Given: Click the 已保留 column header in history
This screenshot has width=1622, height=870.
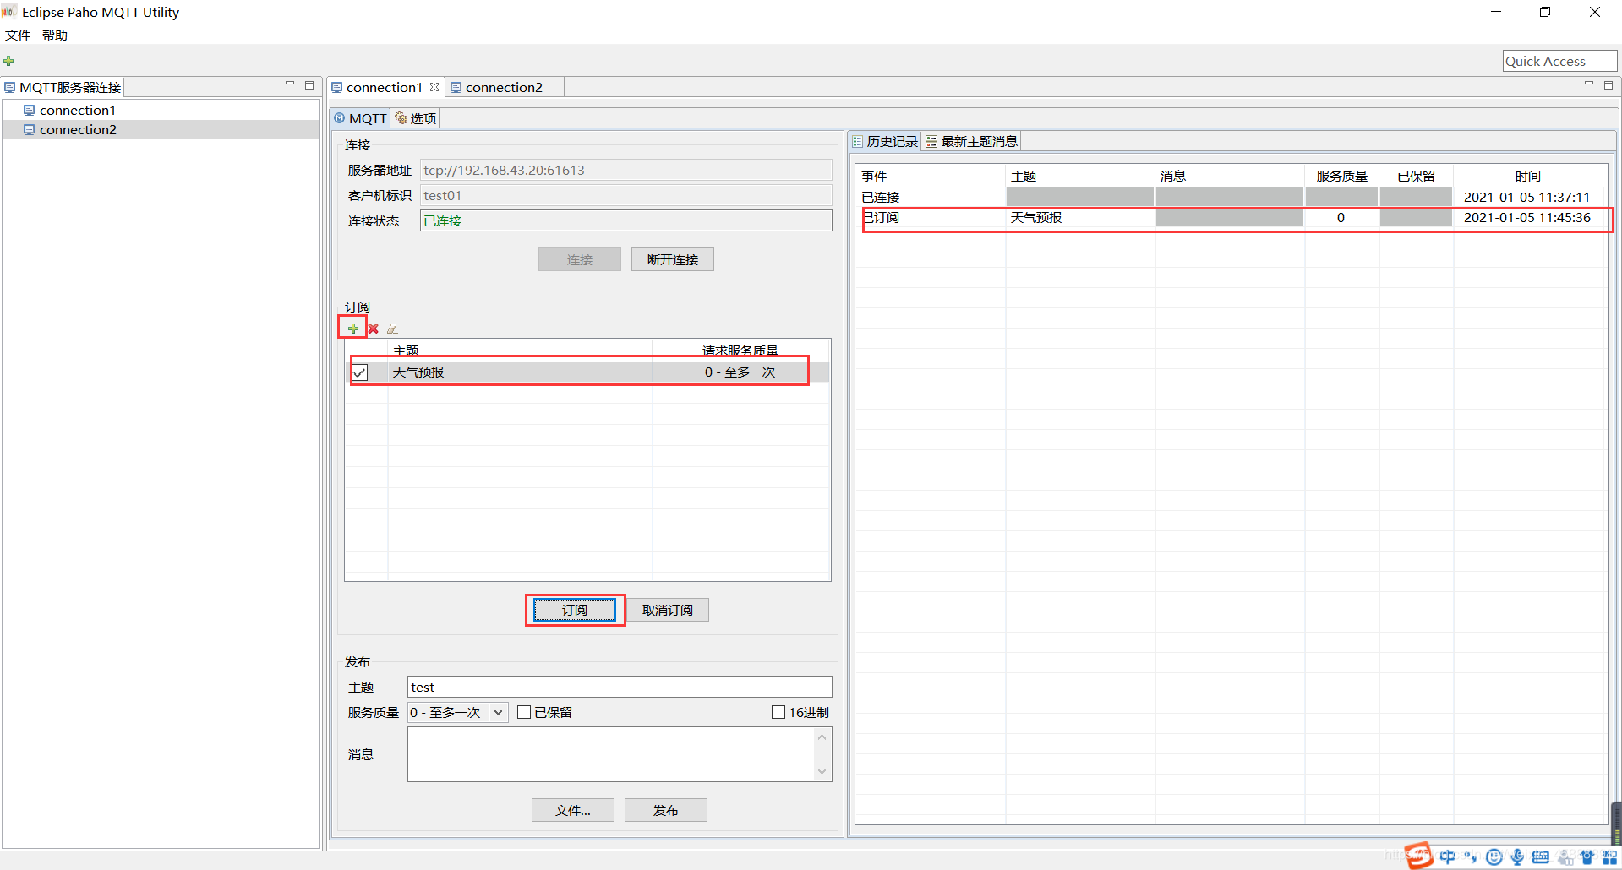Looking at the screenshot, I should [1417, 176].
